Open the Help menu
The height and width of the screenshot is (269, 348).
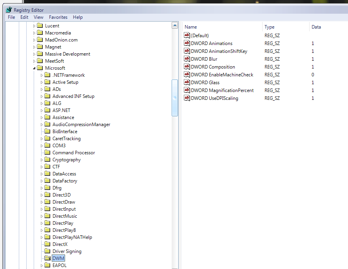[78, 17]
